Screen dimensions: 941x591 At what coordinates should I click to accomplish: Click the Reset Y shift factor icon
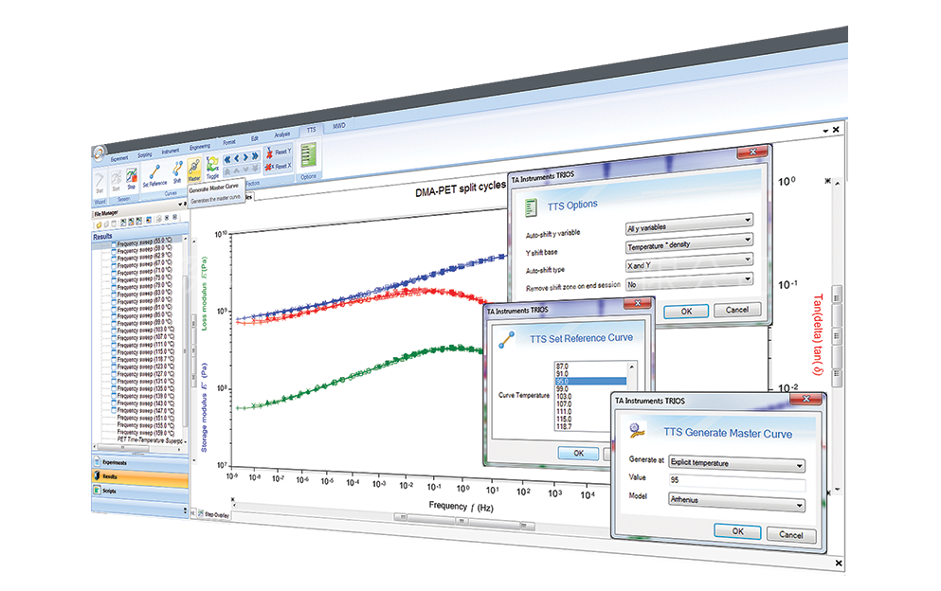coord(277,151)
